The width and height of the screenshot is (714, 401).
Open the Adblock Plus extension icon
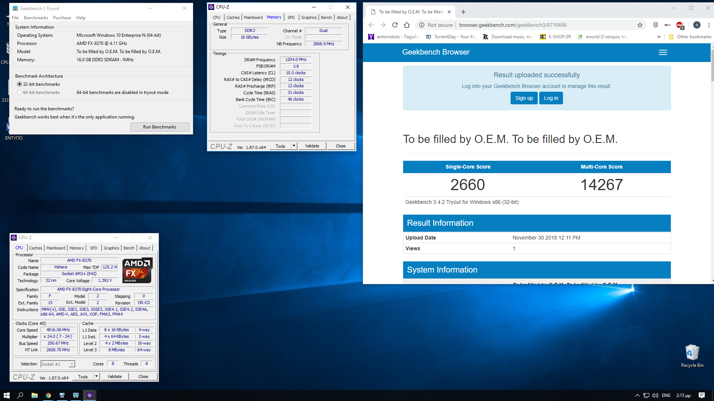[x=680, y=25]
